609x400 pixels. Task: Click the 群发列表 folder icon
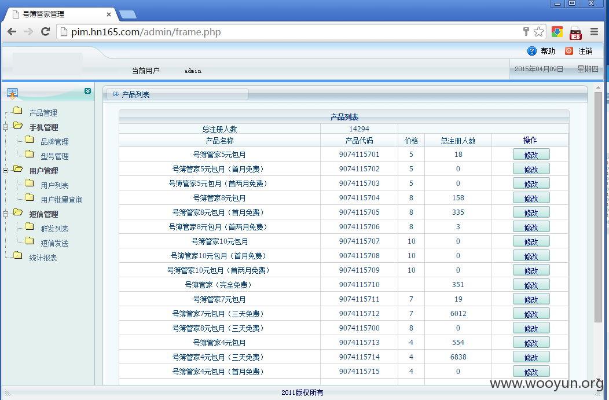tap(30, 226)
